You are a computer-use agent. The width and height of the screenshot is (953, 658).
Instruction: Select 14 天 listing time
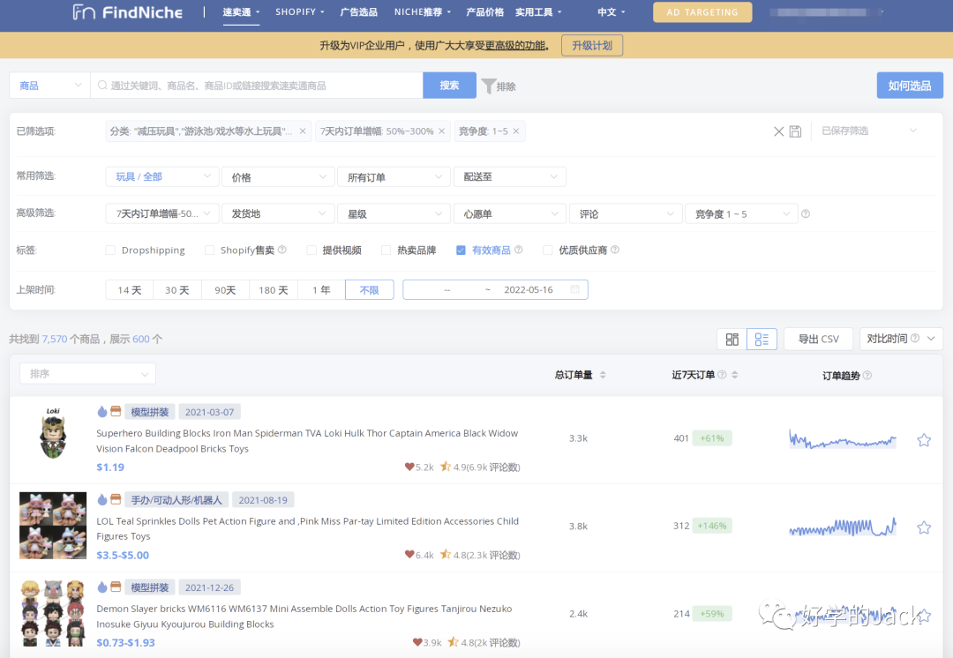(130, 290)
